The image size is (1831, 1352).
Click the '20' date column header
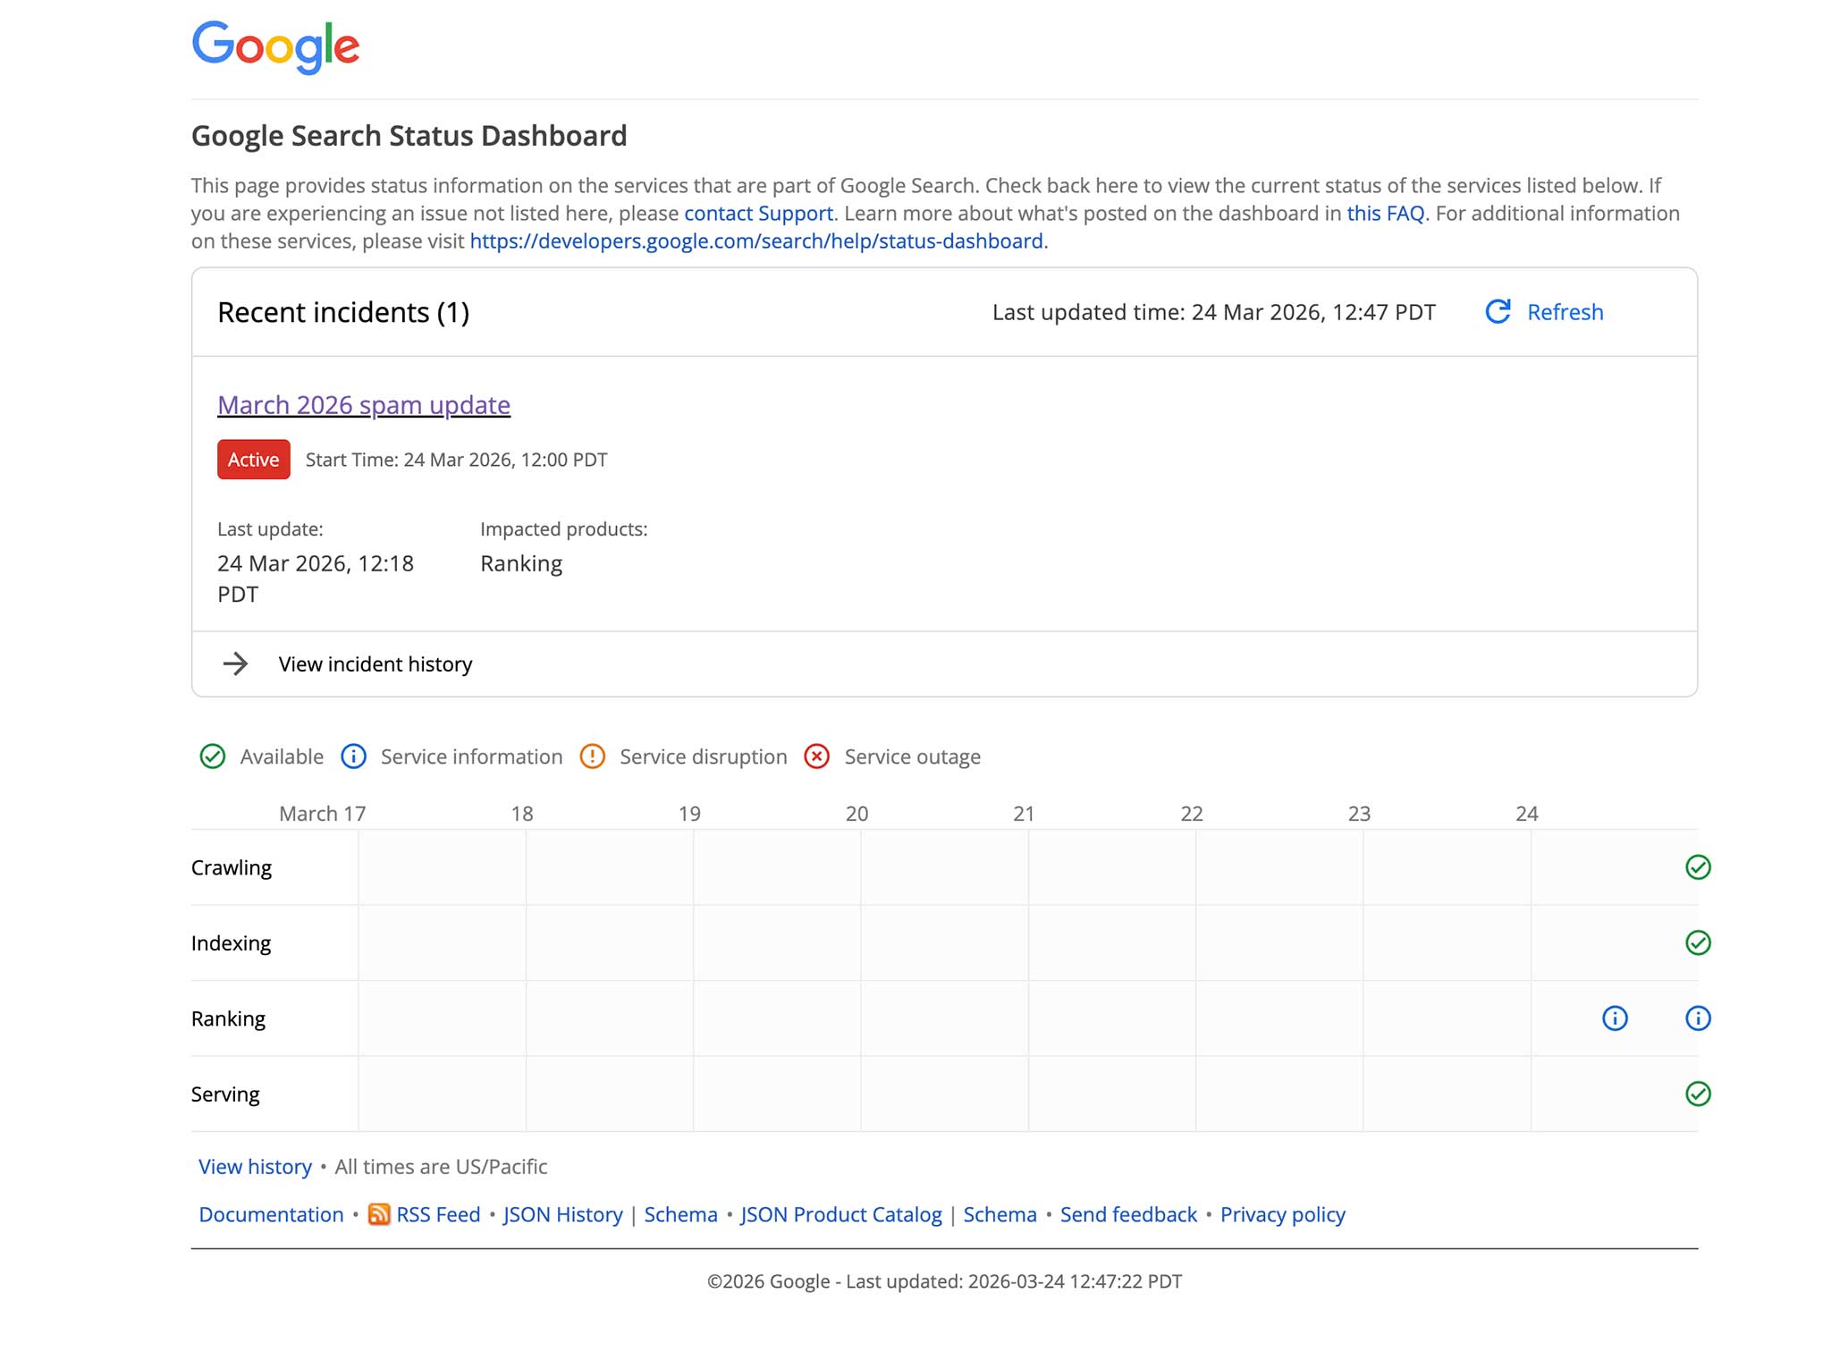[x=856, y=814]
